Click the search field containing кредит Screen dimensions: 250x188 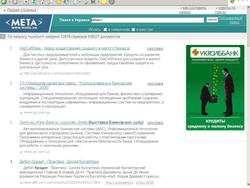pos(147,20)
